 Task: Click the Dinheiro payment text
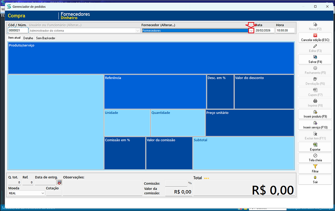(x=69, y=18)
